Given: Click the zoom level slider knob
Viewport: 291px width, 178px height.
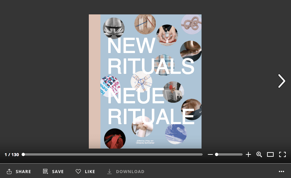Looking at the screenshot, I should [x=217, y=154].
